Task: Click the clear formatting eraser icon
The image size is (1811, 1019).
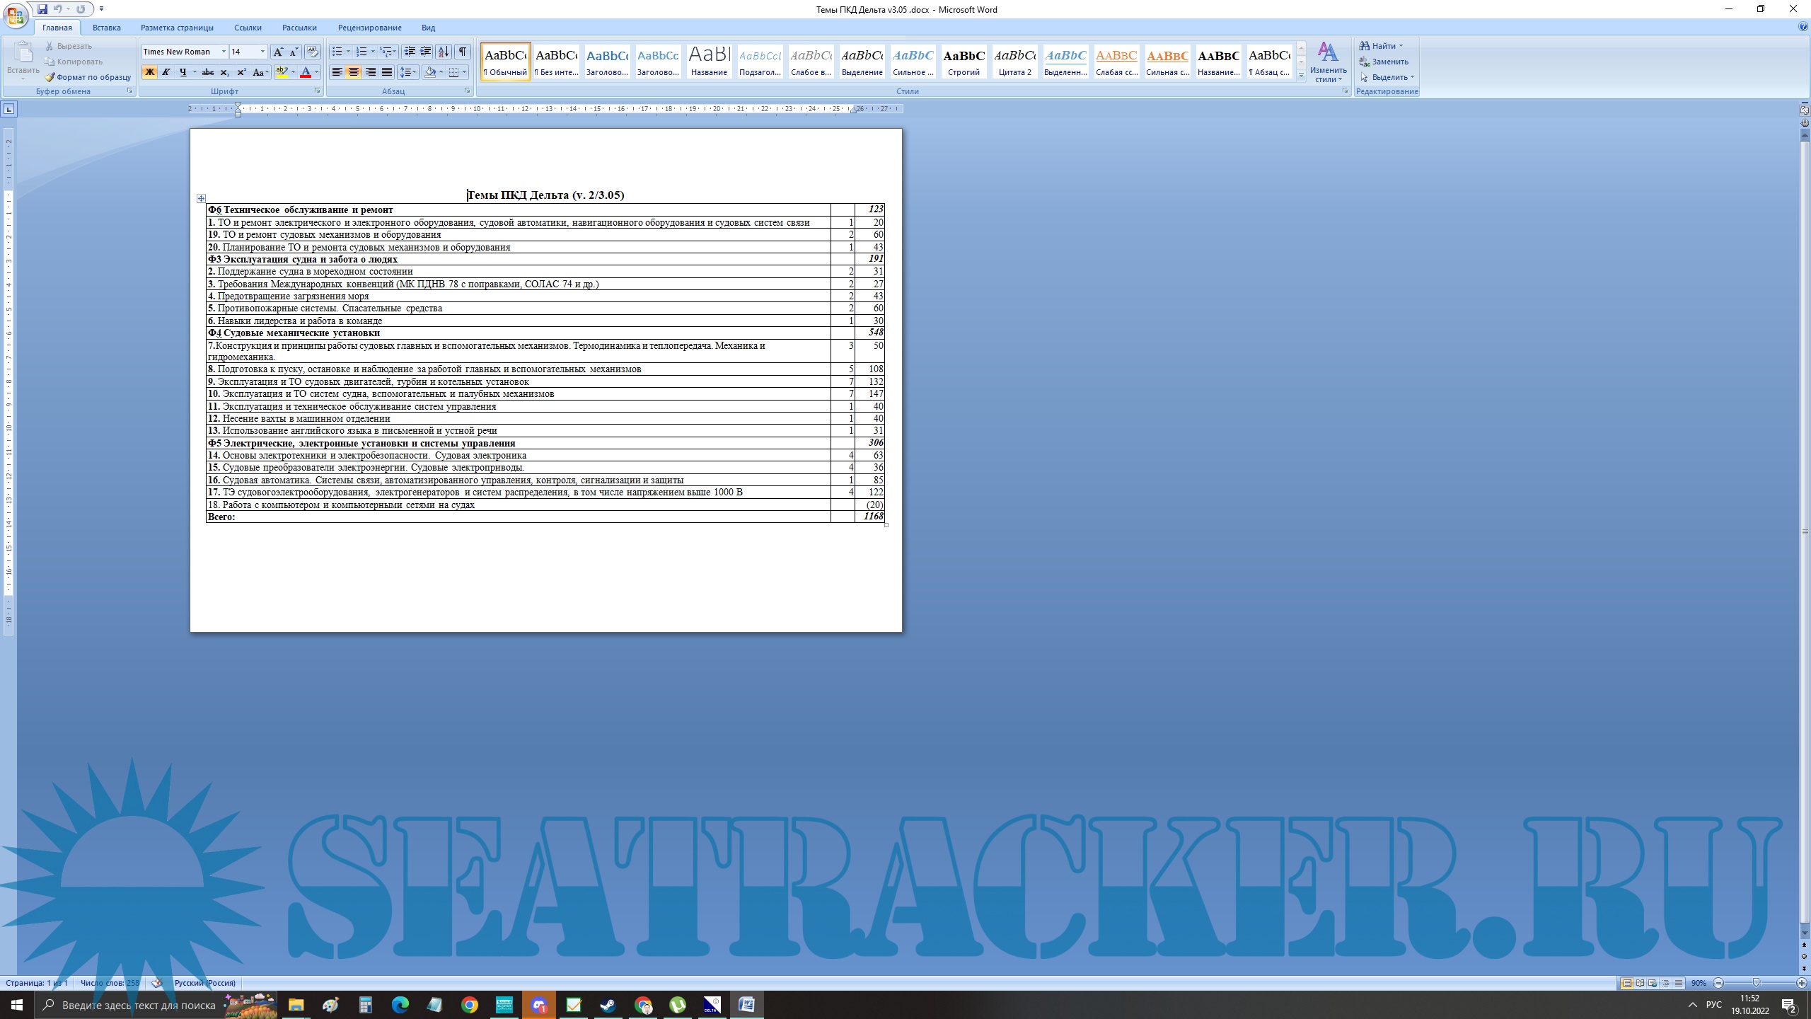Action: 312,52
